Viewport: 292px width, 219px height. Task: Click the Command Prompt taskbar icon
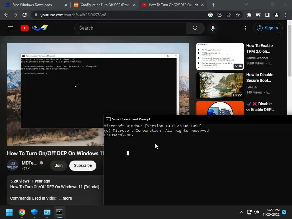pos(59,212)
